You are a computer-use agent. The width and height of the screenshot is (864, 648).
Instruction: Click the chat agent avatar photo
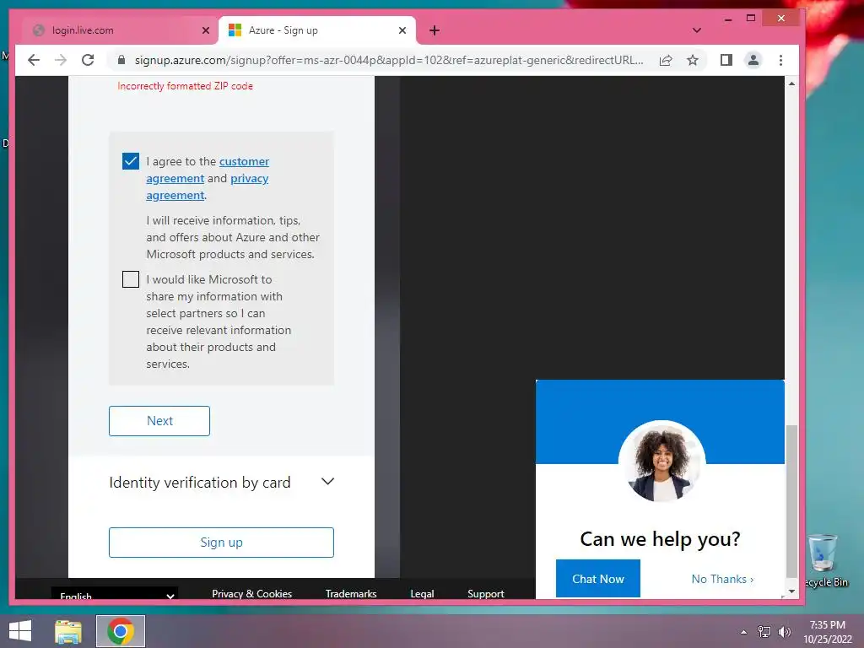(661, 462)
